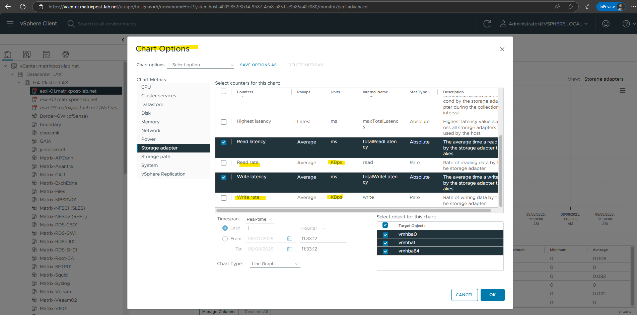The height and width of the screenshot is (315, 637).
Task: Switch to Networking inventory icon
Action: tap(66, 54)
